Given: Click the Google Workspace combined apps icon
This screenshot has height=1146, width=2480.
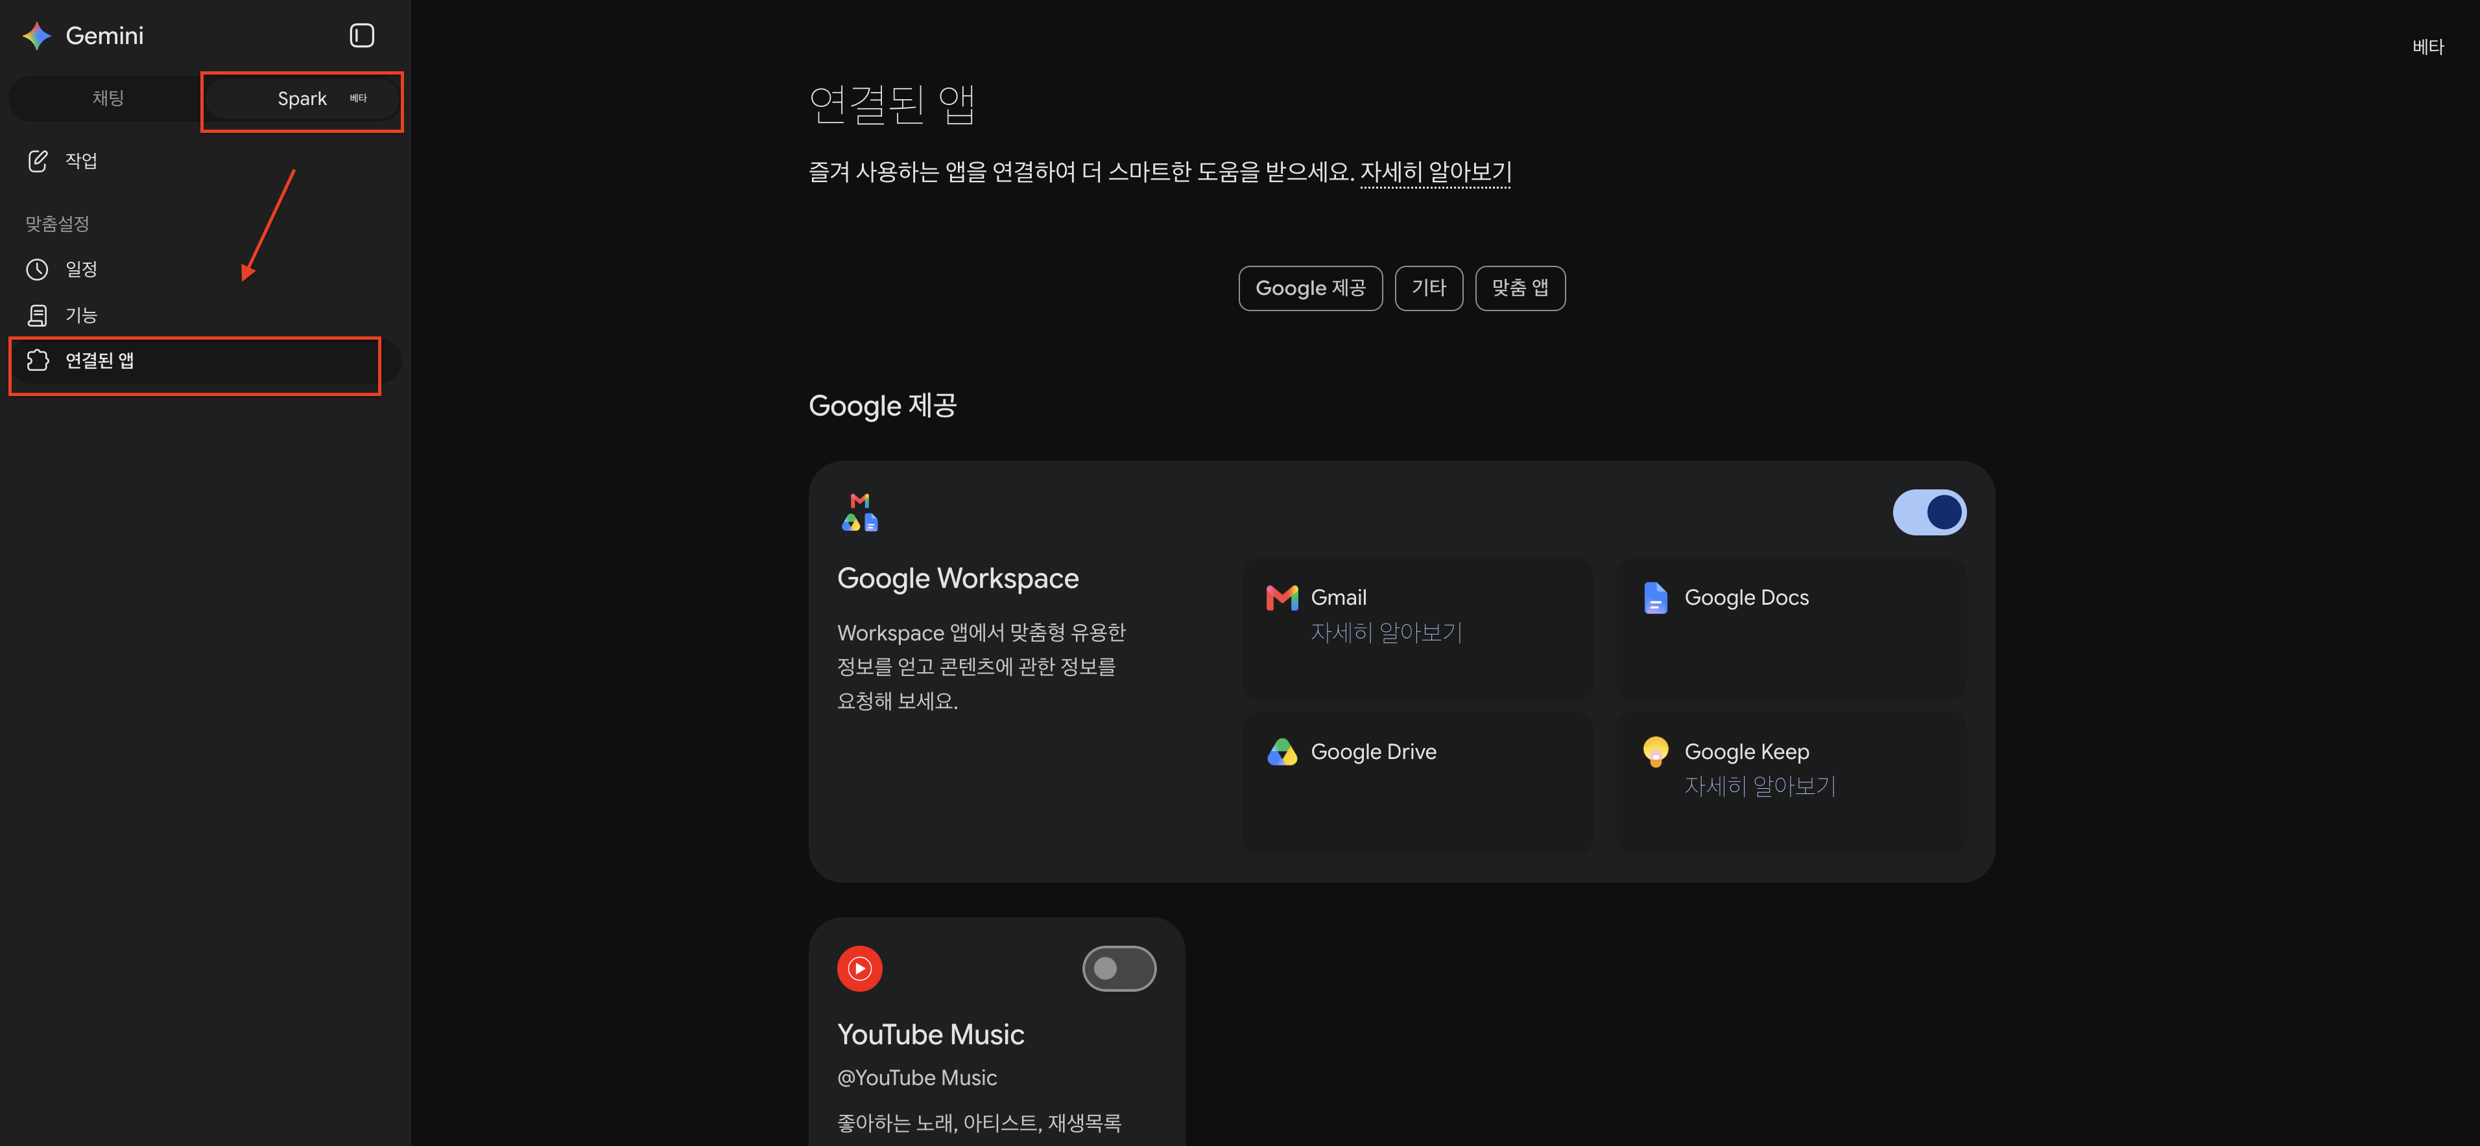Looking at the screenshot, I should 860,512.
